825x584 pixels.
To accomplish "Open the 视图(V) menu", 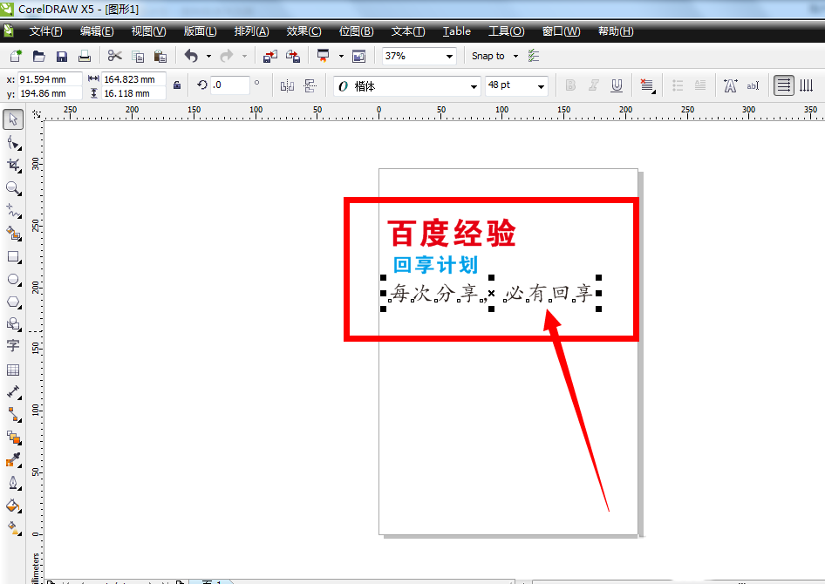I will pos(149,31).
